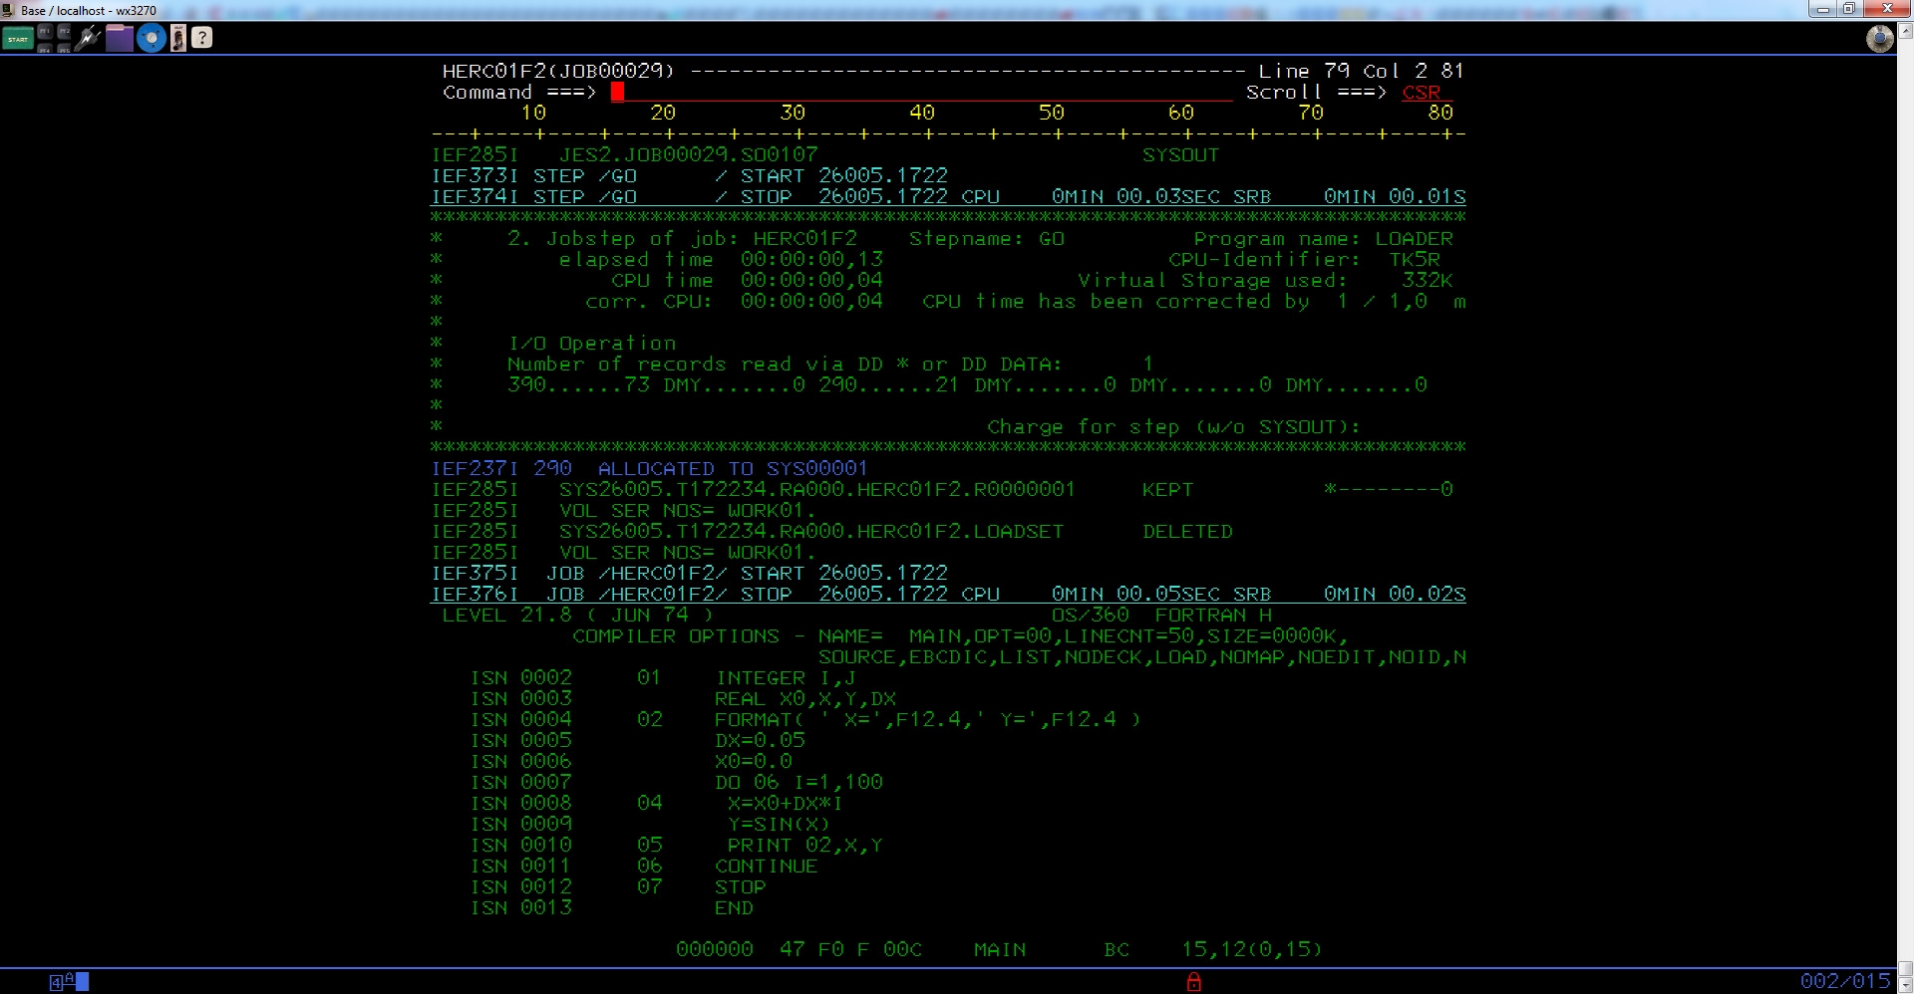Click the HERC01F2(JOB00029) header title
The height and width of the screenshot is (994, 1914).
click(558, 71)
